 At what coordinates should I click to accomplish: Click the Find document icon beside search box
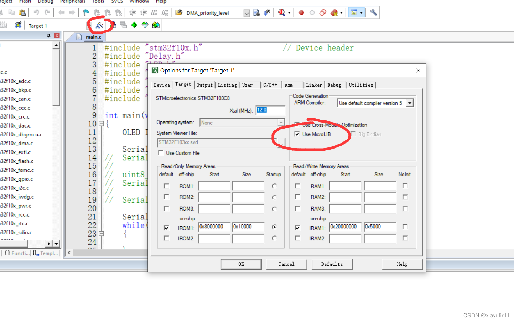256,12
